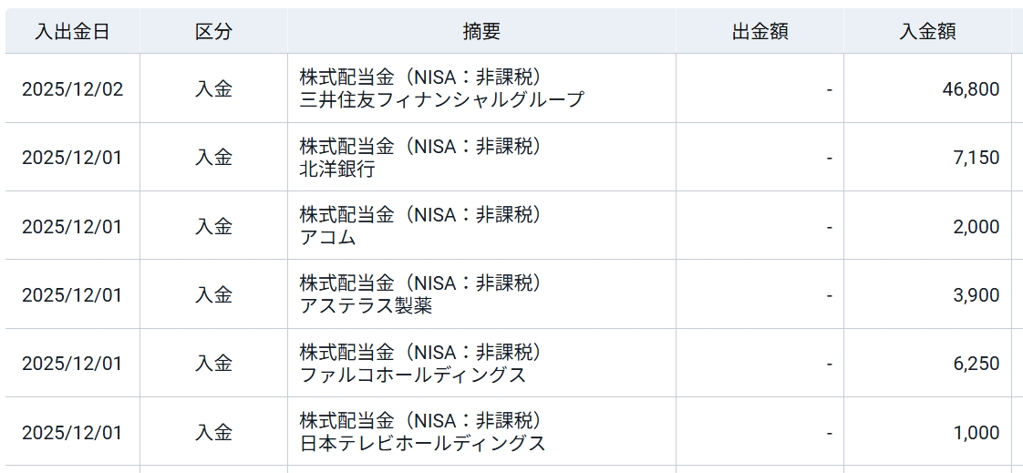Select the 北洋銀行 dividend description
This screenshot has width=1023, height=473.
[337, 170]
